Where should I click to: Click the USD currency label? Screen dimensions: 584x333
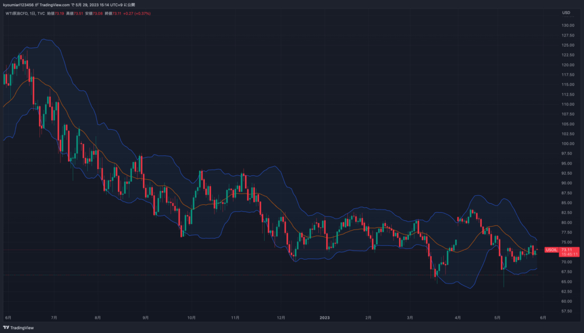566,13
